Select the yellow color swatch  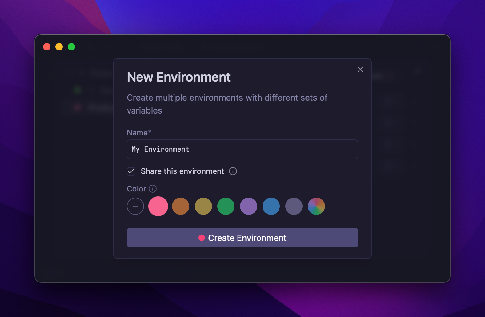coord(203,206)
